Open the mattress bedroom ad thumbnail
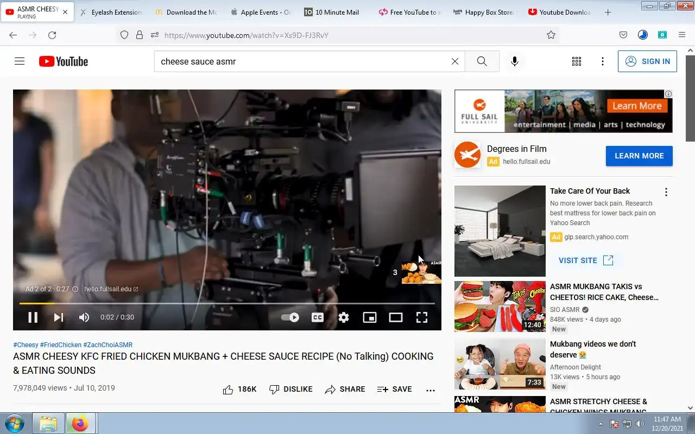The width and height of the screenshot is (695, 434). pos(500,231)
